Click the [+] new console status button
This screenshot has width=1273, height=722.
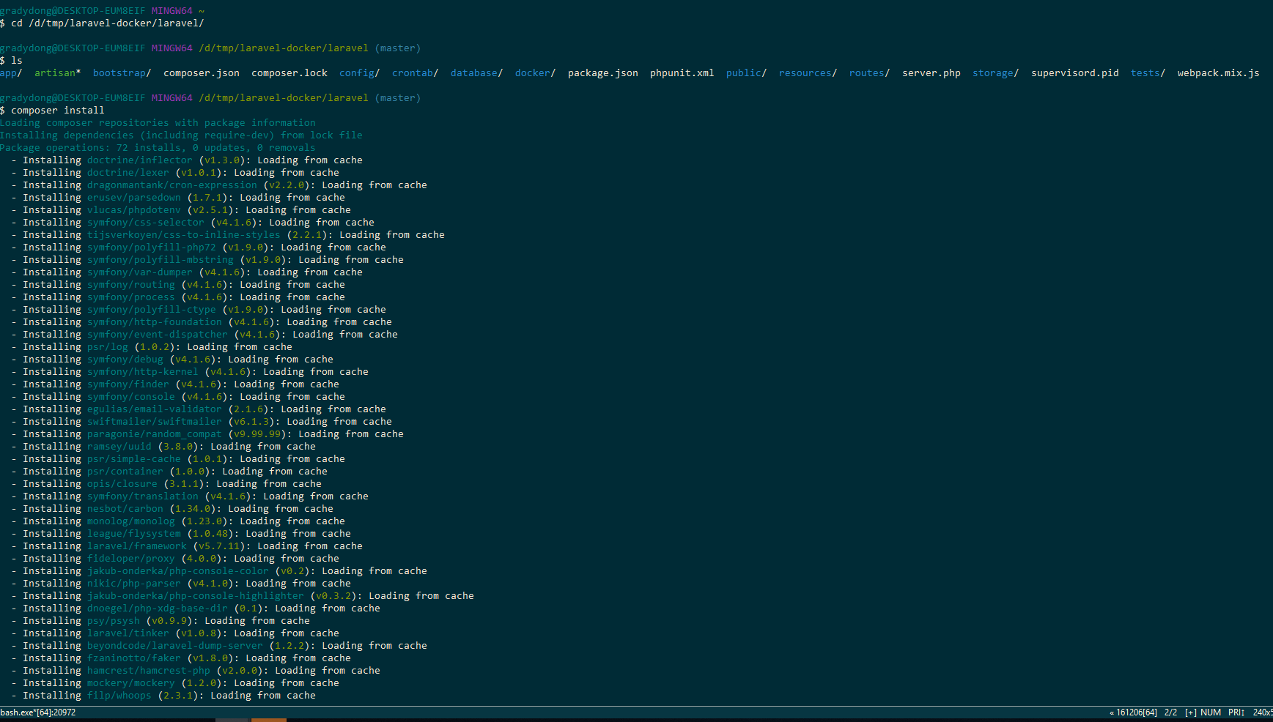(x=1191, y=712)
